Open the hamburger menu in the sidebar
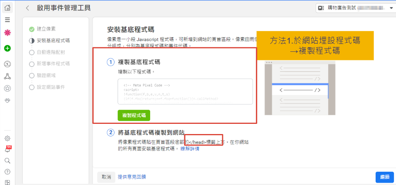396x185 pixels. (x=7, y=20)
